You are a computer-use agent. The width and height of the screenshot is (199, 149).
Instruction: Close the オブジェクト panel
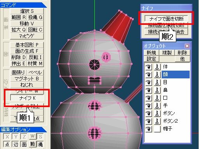[x=187, y=46]
